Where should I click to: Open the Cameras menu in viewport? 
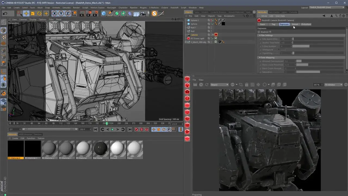(23, 20)
